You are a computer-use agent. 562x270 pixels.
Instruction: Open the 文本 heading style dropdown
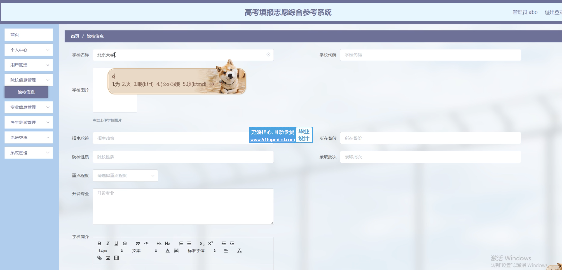point(145,251)
